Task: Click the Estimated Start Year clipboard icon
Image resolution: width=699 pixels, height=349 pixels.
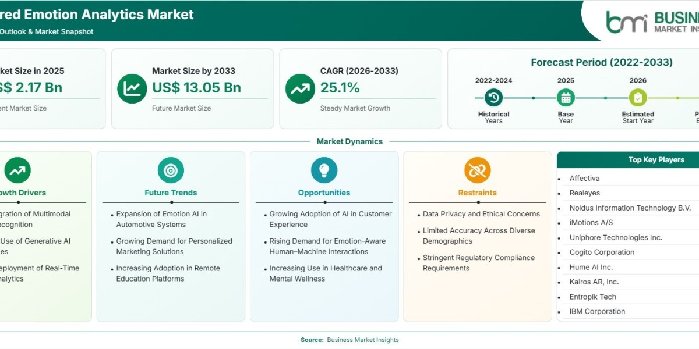Action: 638,98
